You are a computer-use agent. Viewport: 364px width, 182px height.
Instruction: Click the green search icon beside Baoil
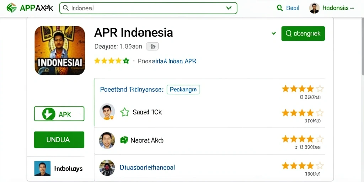click(x=280, y=8)
